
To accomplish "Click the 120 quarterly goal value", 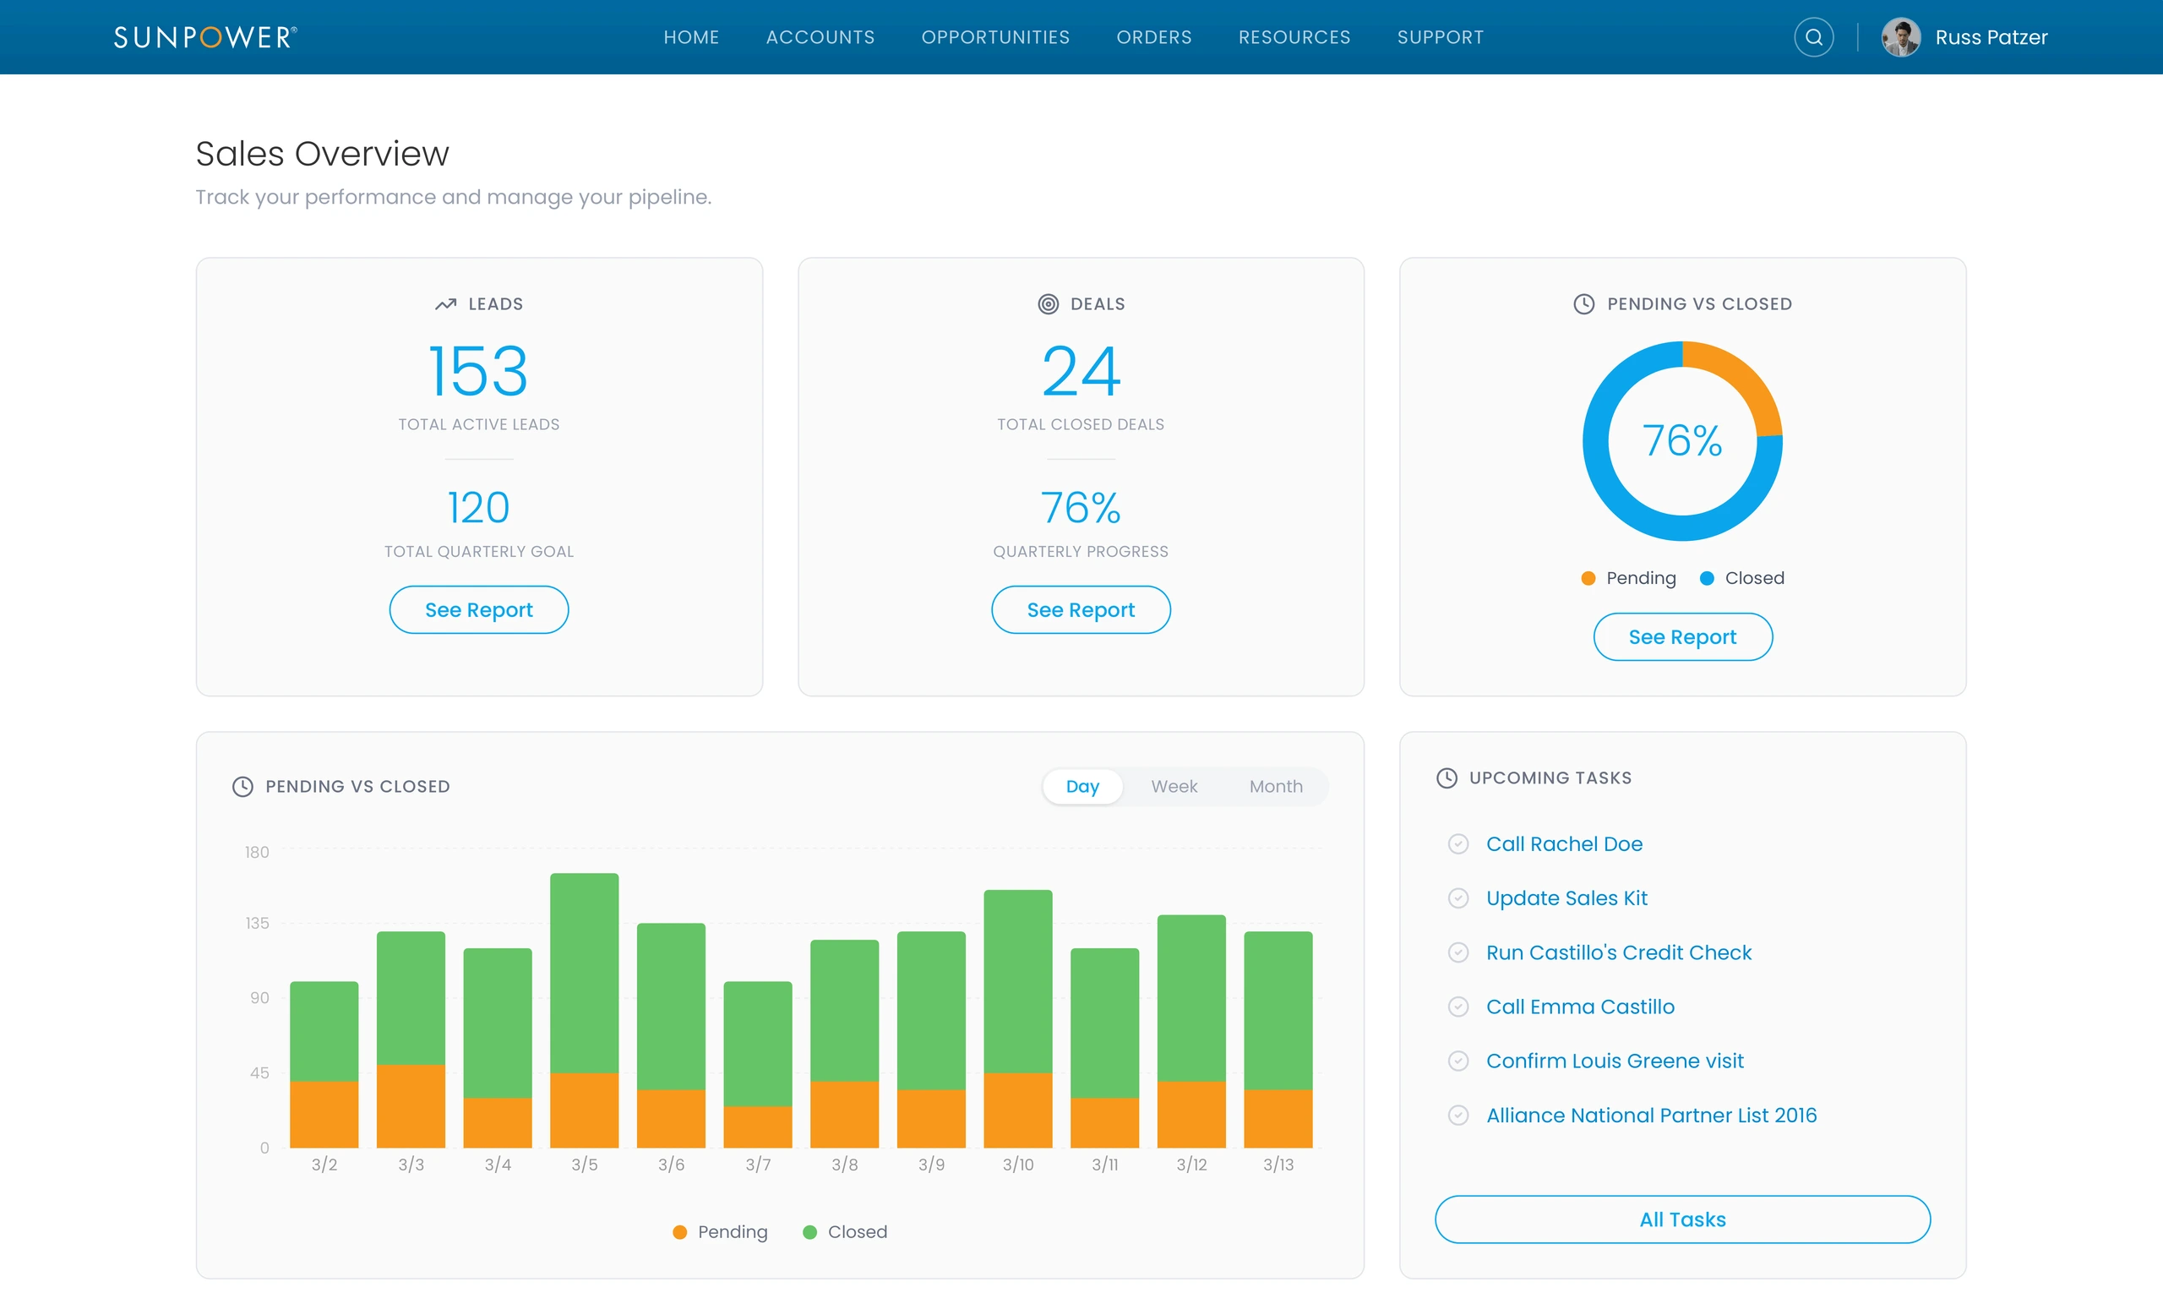I will point(478,508).
